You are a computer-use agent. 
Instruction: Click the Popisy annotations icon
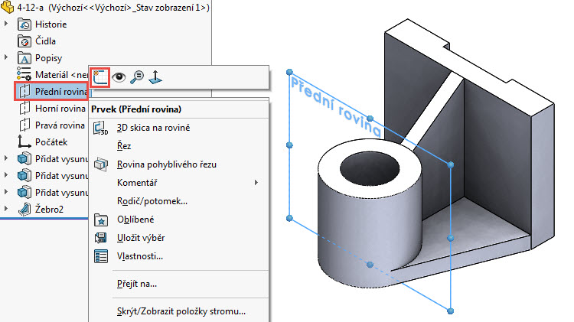coord(24,58)
